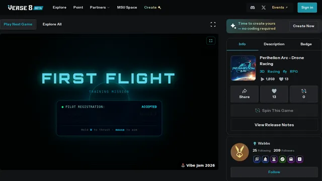Open the Verse 8 logo home link

pos(25,8)
